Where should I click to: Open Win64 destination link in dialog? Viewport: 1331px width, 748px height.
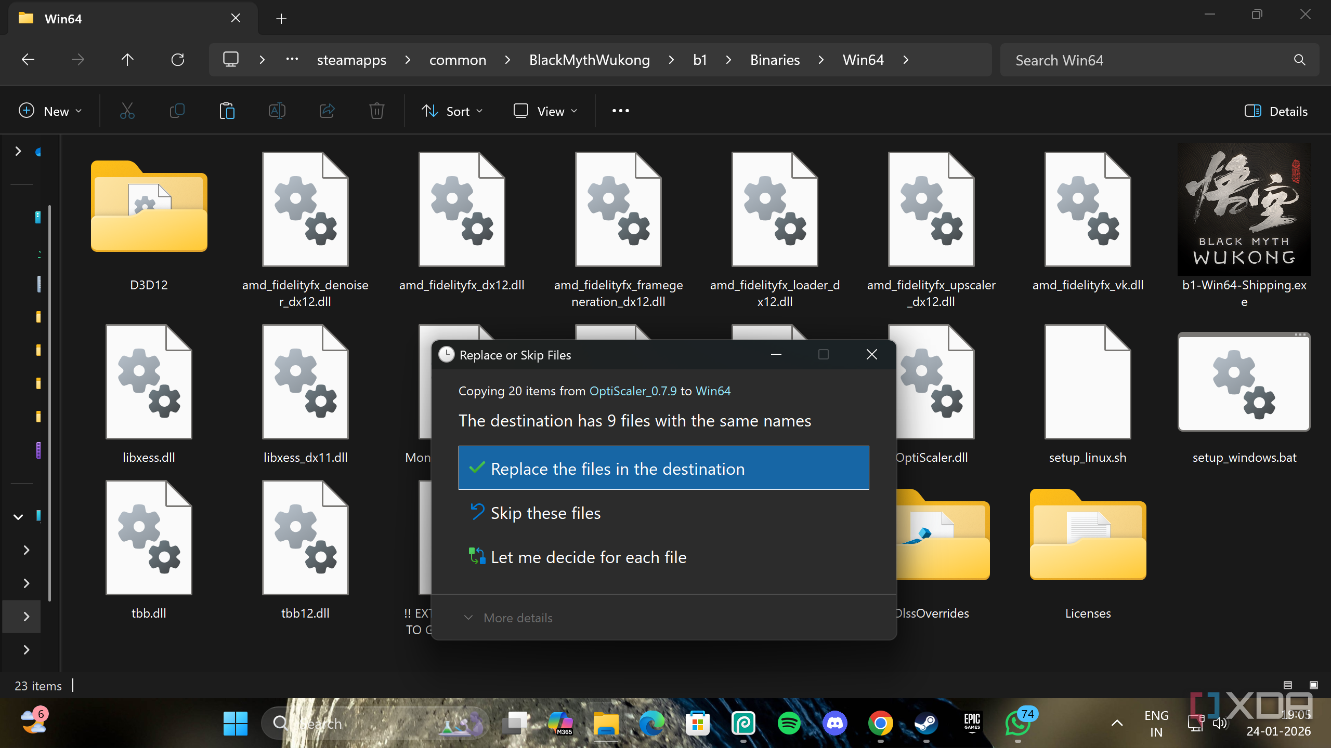click(713, 391)
